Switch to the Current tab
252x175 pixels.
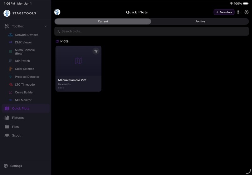pos(103,21)
